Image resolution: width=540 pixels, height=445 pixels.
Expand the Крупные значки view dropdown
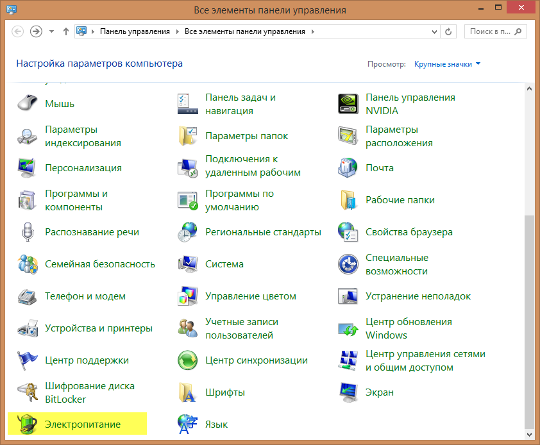click(447, 64)
